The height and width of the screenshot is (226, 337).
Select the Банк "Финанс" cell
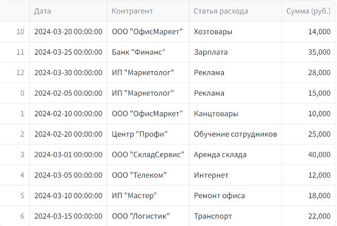point(148,52)
